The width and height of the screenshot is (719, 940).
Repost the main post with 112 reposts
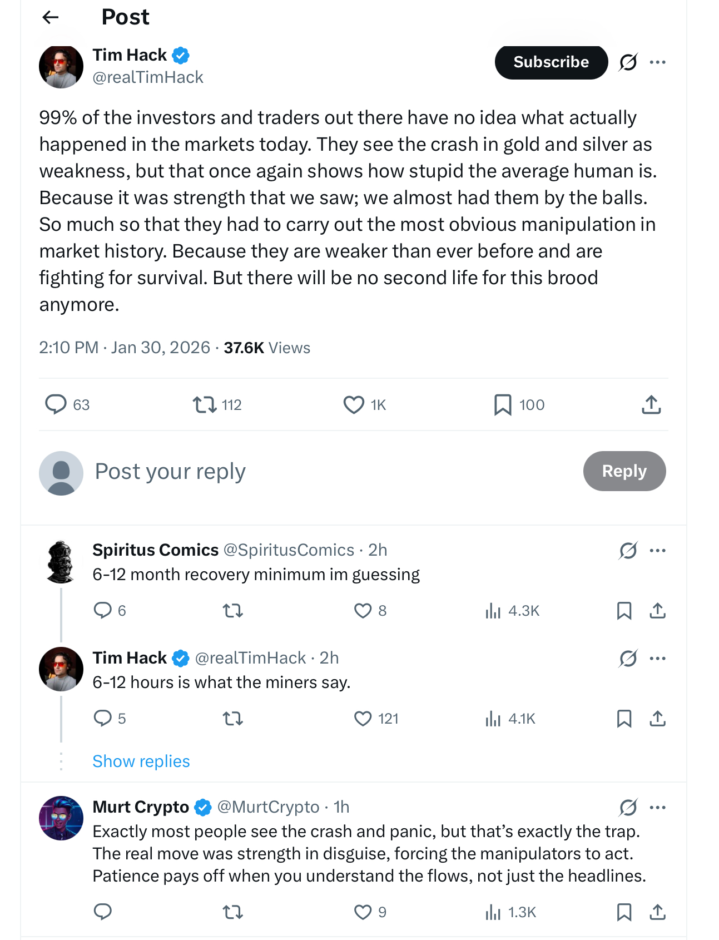(x=205, y=404)
